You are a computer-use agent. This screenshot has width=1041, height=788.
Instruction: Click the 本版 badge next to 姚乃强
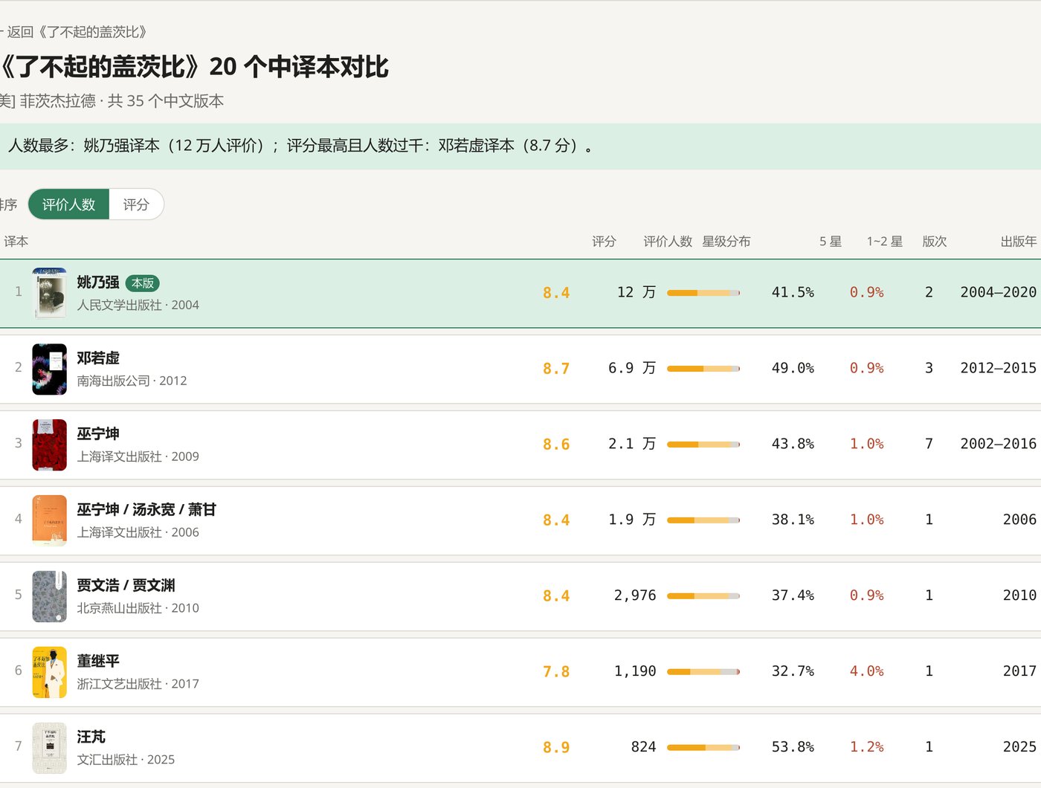(143, 283)
